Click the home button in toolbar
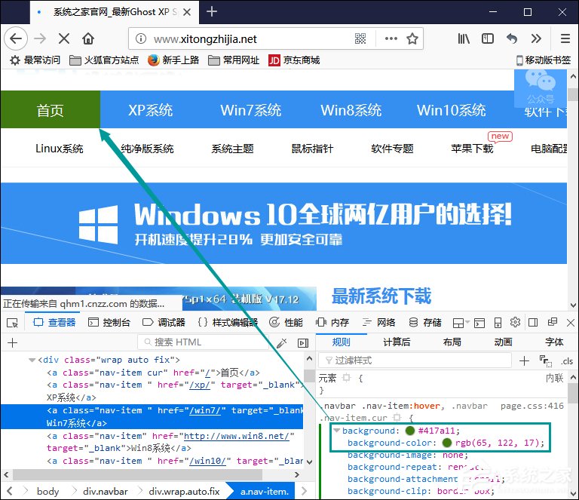579x500 pixels. (x=88, y=38)
